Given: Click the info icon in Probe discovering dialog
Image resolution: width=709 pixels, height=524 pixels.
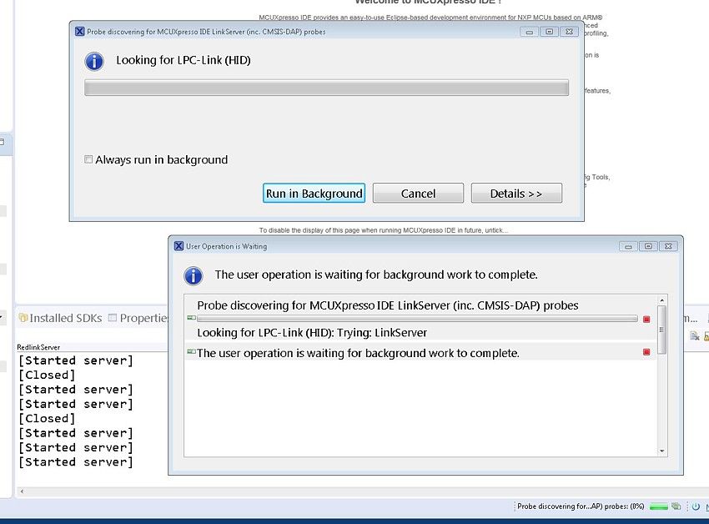Looking at the screenshot, I should pos(94,61).
